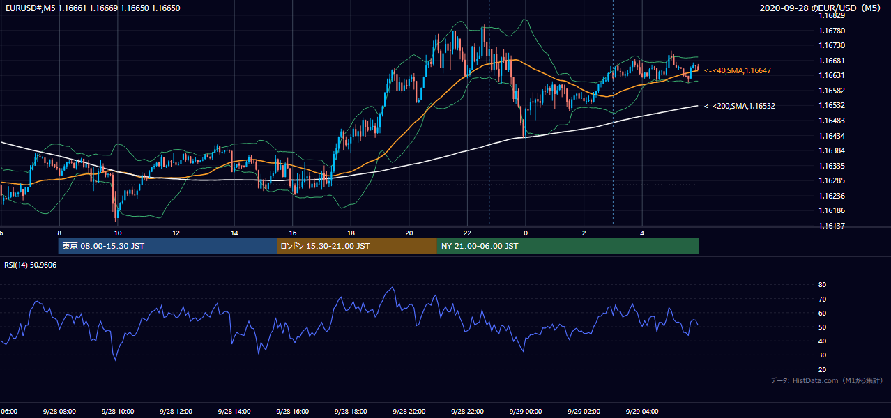Click the London 15:30-21:00 JST session bar

tap(357, 246)
